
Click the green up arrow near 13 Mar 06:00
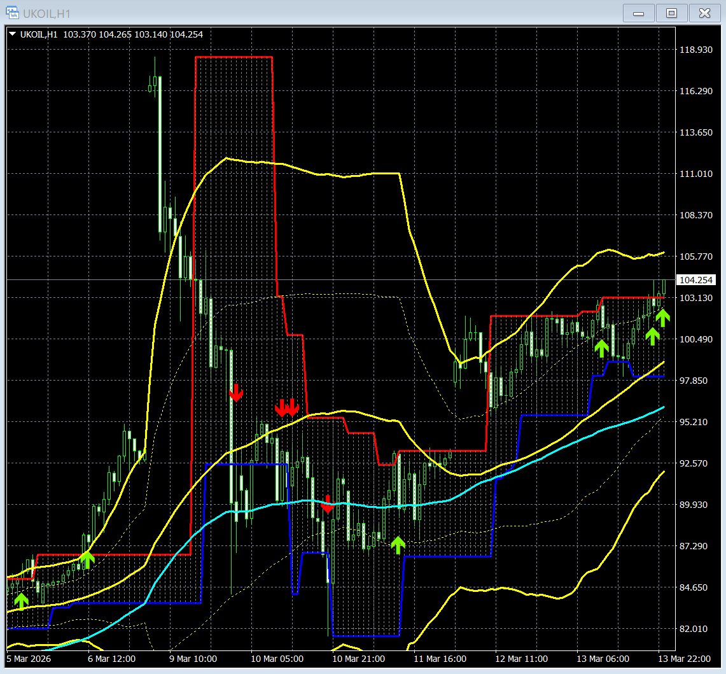tap(601, 348)
